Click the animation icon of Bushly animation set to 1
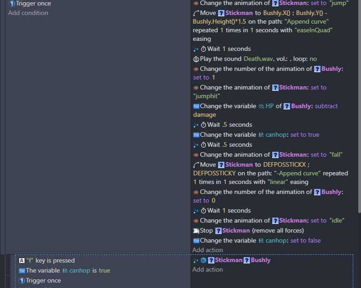This screenshot has width=361, height=288. [x=196, y=69]
